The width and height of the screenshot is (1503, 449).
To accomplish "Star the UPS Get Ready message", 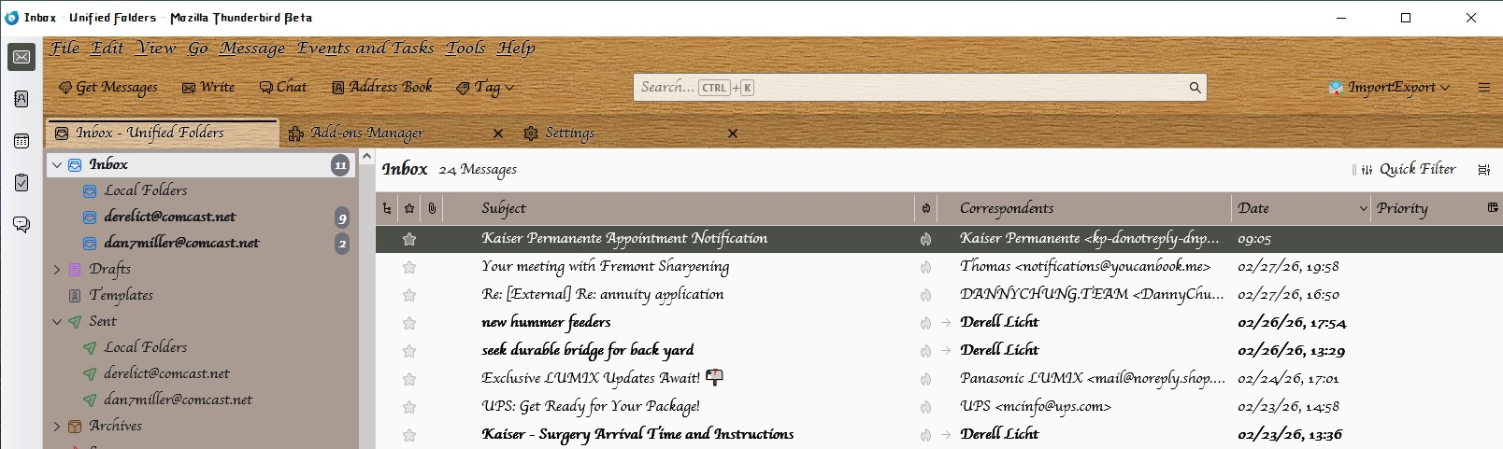I will 409,407.
